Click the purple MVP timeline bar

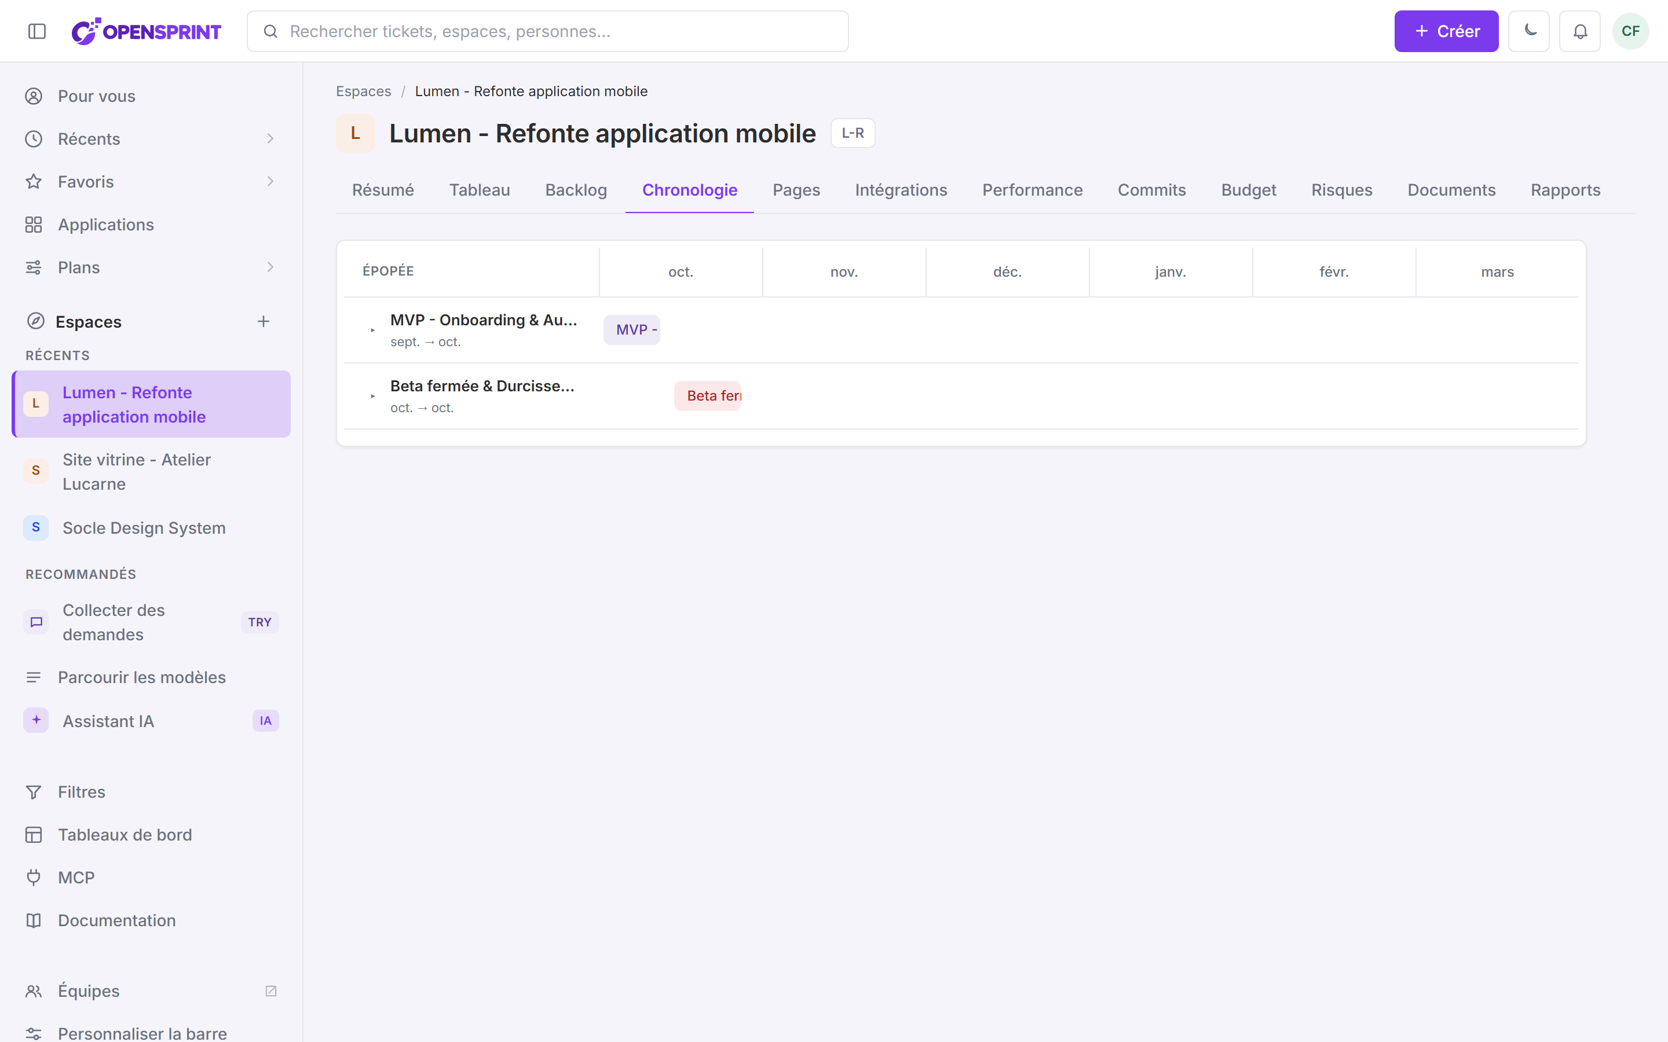pyautogui.click(x=632, y=330)
